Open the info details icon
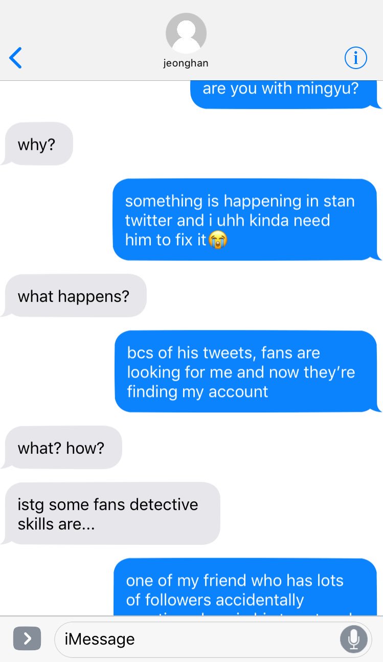Viewport: 383px width, 662px height. point(355,58)
